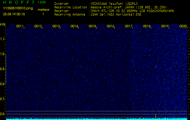Click the meteor label

(43, 10)
